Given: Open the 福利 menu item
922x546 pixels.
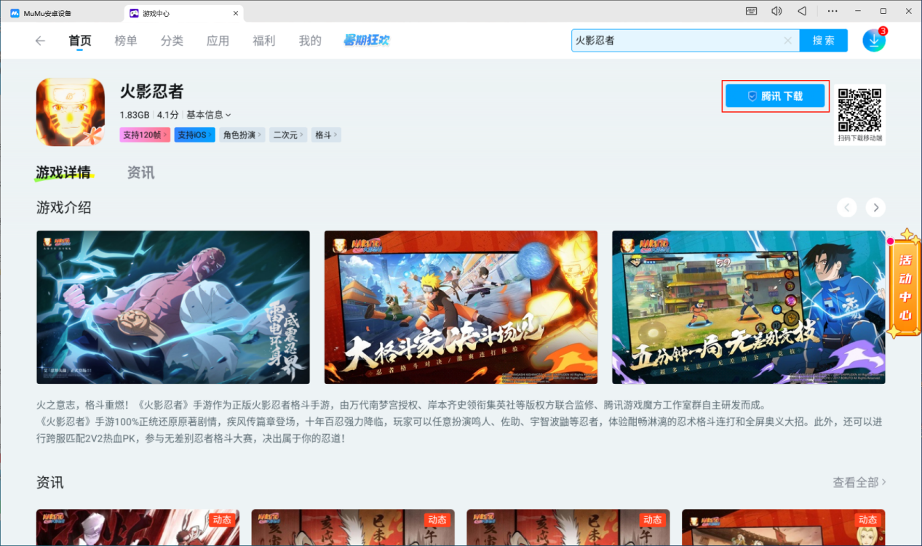Looking at the screenshot, I should 263,41.
